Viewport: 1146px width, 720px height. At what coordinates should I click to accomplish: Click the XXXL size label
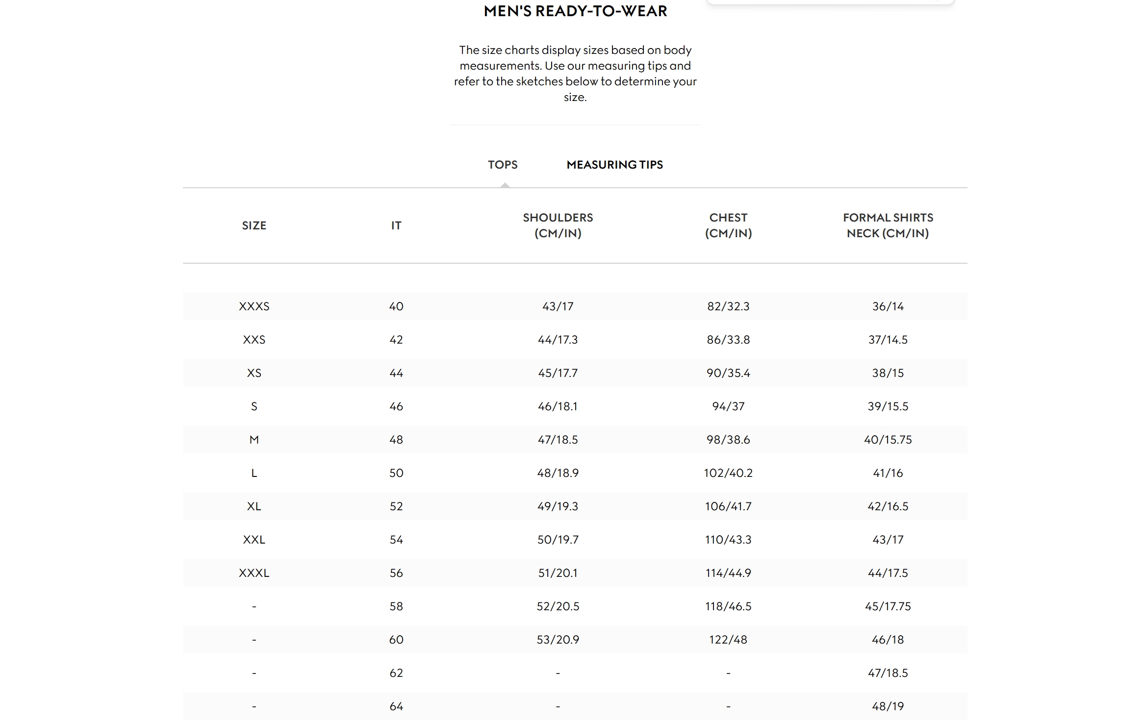coord(254,573)
